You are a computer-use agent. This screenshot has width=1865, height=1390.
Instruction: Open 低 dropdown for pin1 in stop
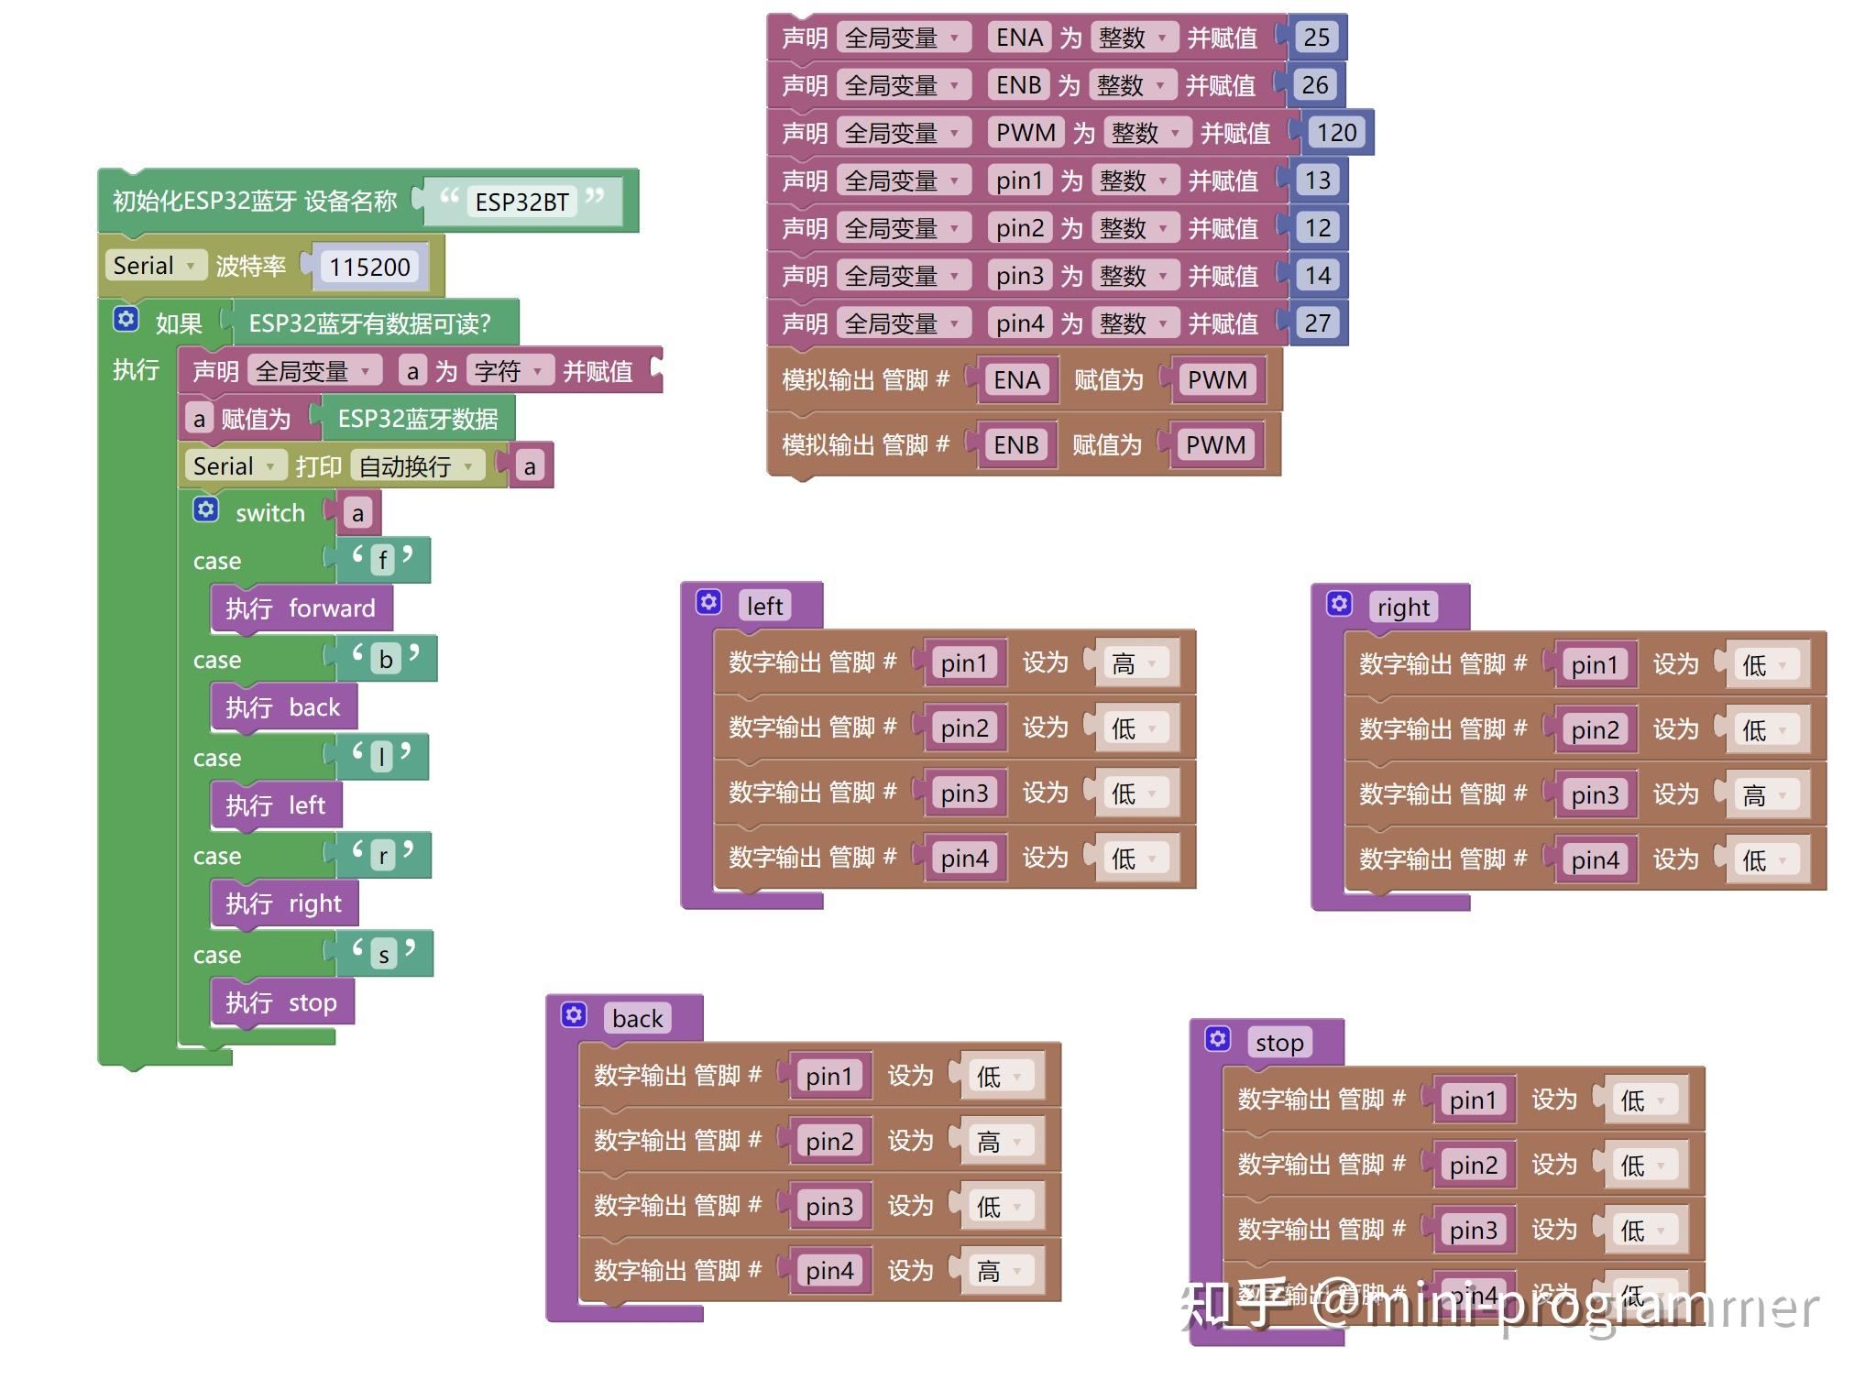point(1644,1100)
